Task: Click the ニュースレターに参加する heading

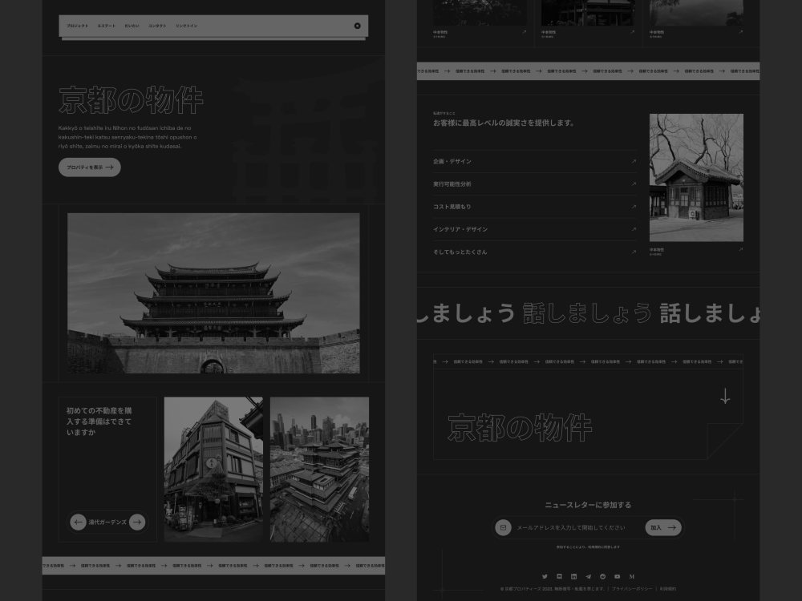Action: [588, 505]
